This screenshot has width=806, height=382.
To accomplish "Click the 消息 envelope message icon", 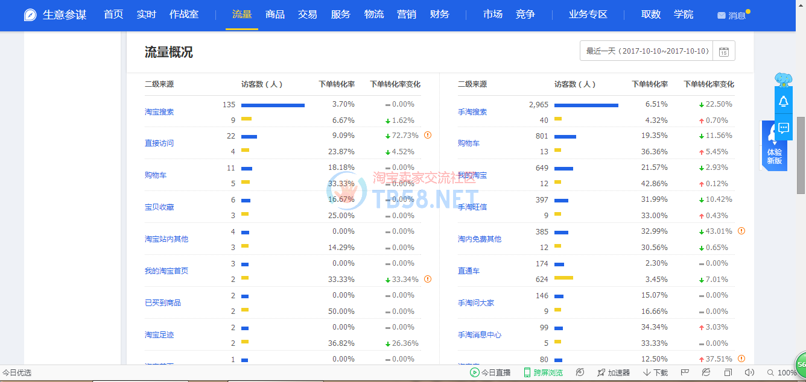I will (722, 15).
